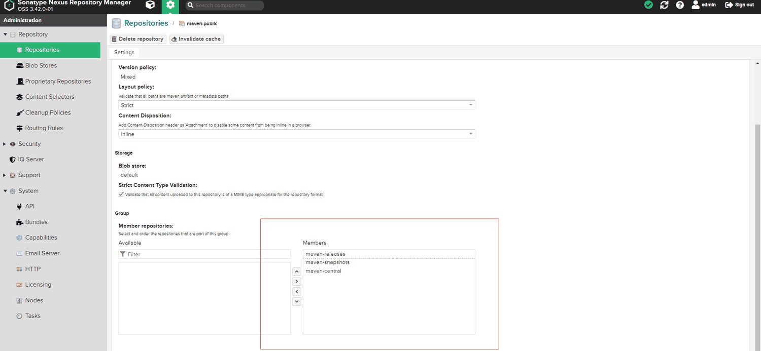Click the Sonatype Nexus logo icon
Viewport: 761px width, 351px height.
(9, 6)
